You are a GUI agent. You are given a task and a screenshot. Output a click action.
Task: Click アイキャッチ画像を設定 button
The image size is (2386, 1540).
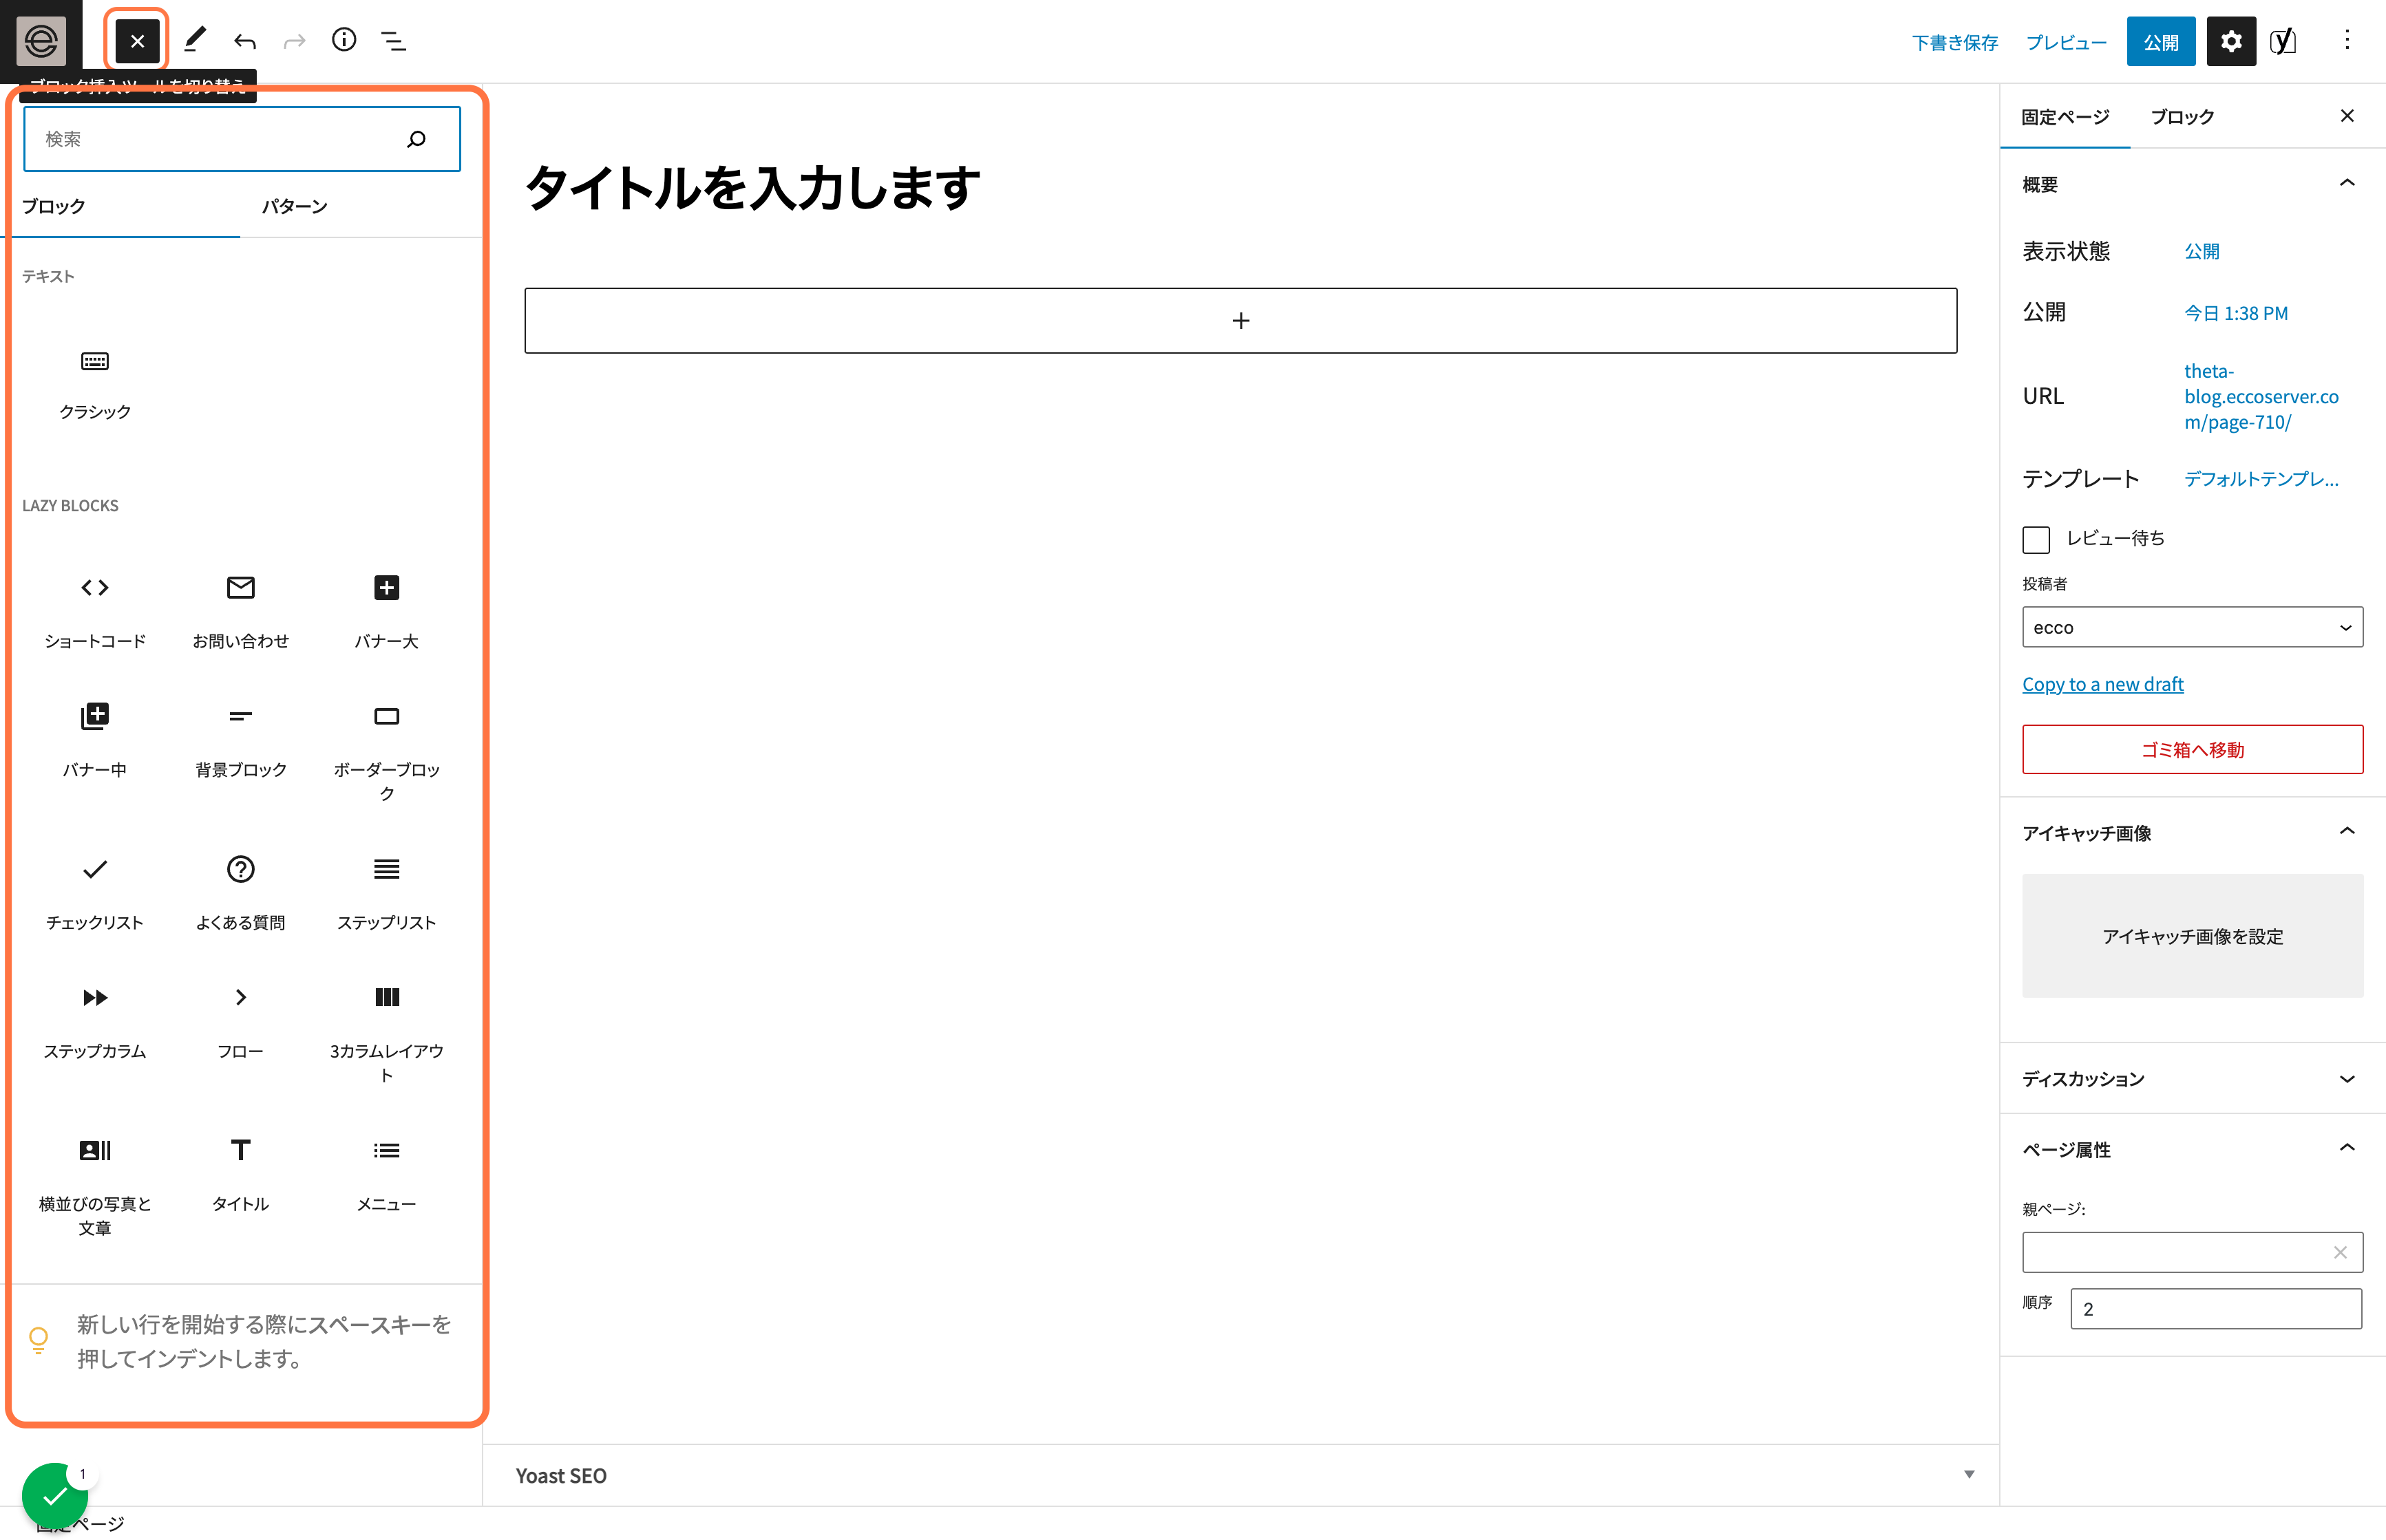2192,935
